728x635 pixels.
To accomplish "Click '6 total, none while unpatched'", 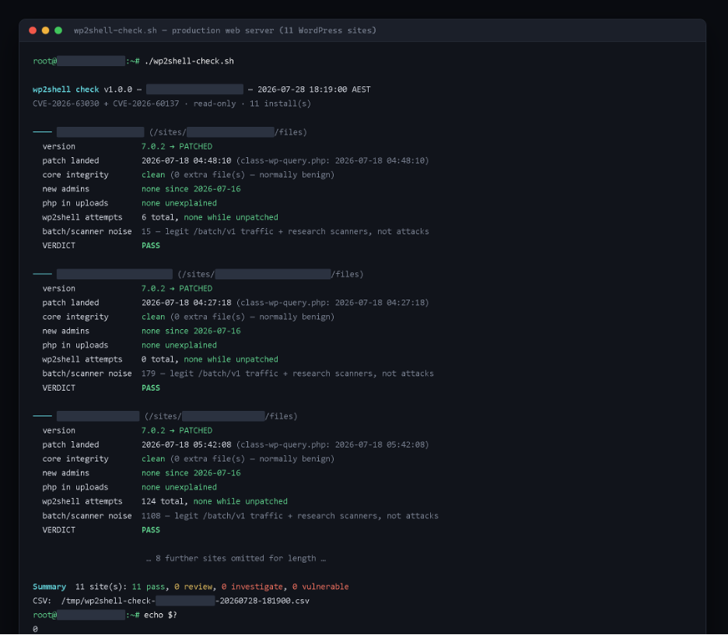I will 210,217.
